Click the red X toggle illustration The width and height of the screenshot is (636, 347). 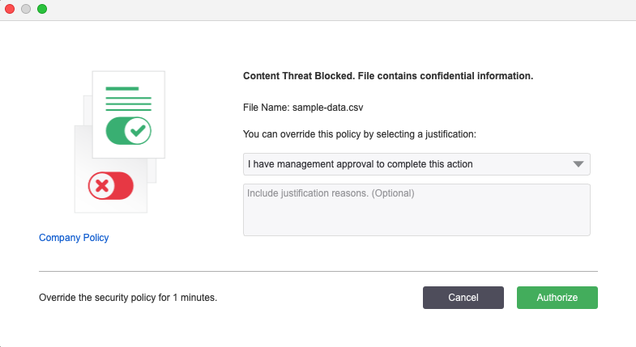click(x=111, y=186)
